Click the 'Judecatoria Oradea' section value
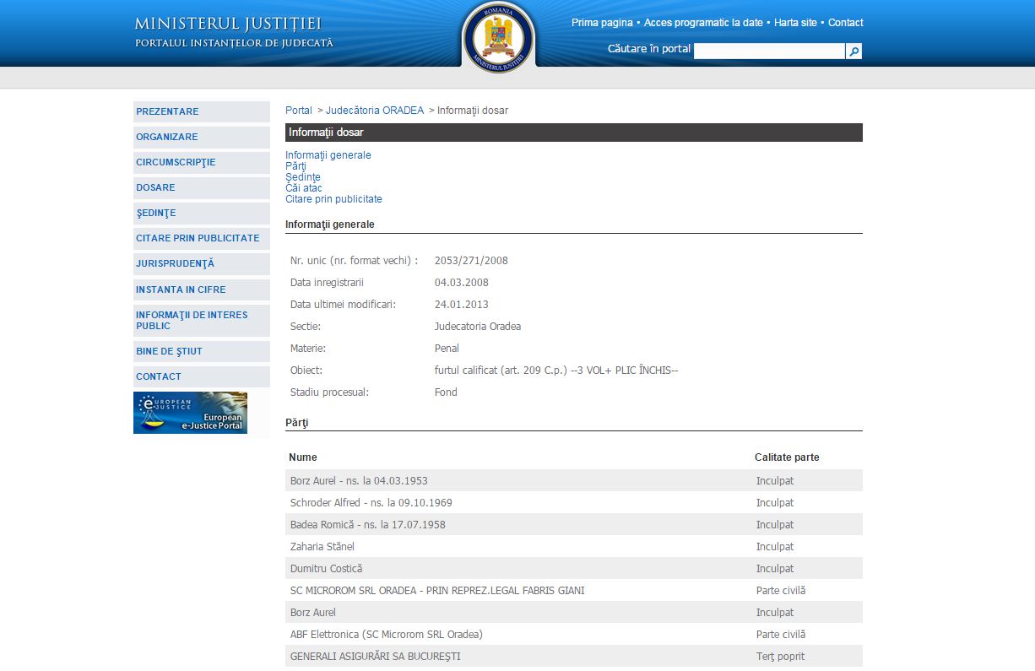The width and height of the screenshot is (1035, 671). [478, 327]
